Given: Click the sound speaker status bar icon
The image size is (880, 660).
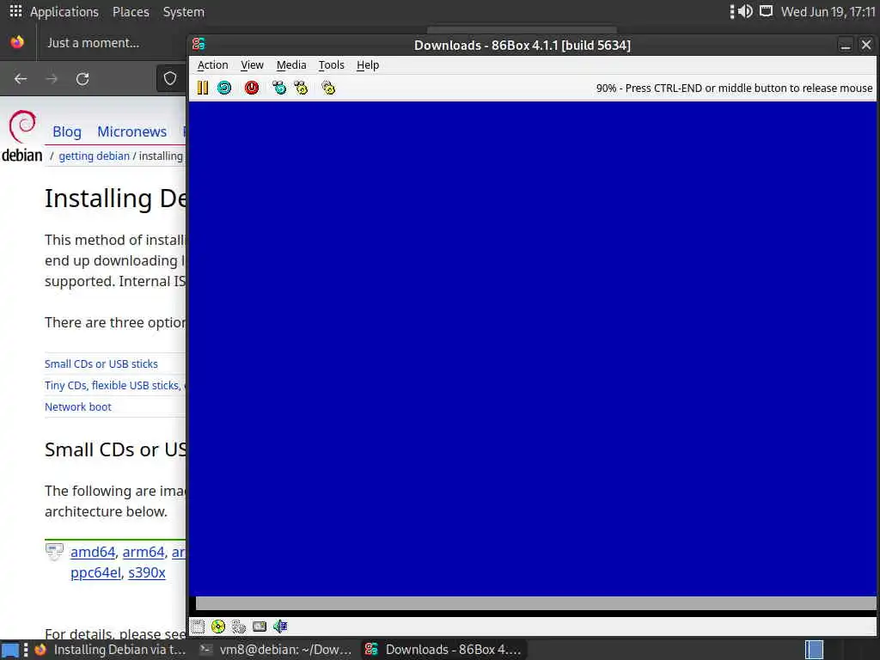Looking at the screenshot, I should 280,626.
